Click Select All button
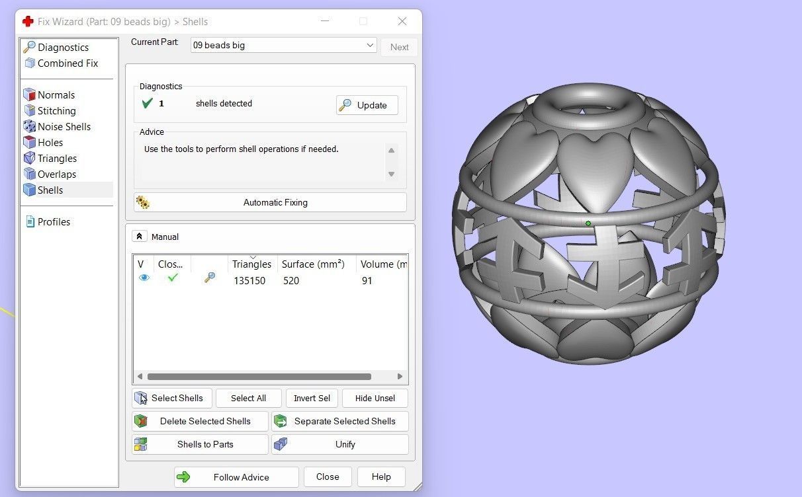 click(x=248, y=398)
